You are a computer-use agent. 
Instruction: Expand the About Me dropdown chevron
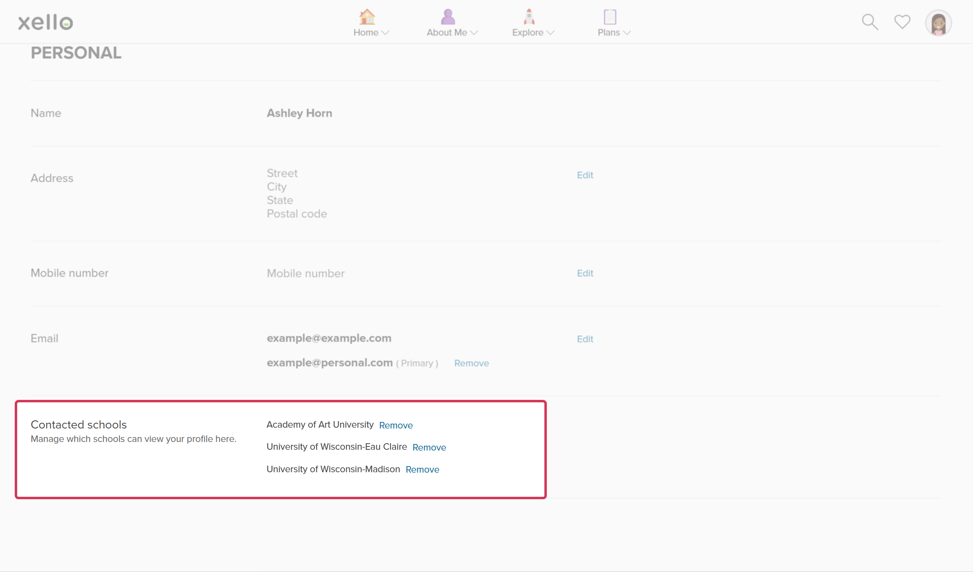(474, 33)
